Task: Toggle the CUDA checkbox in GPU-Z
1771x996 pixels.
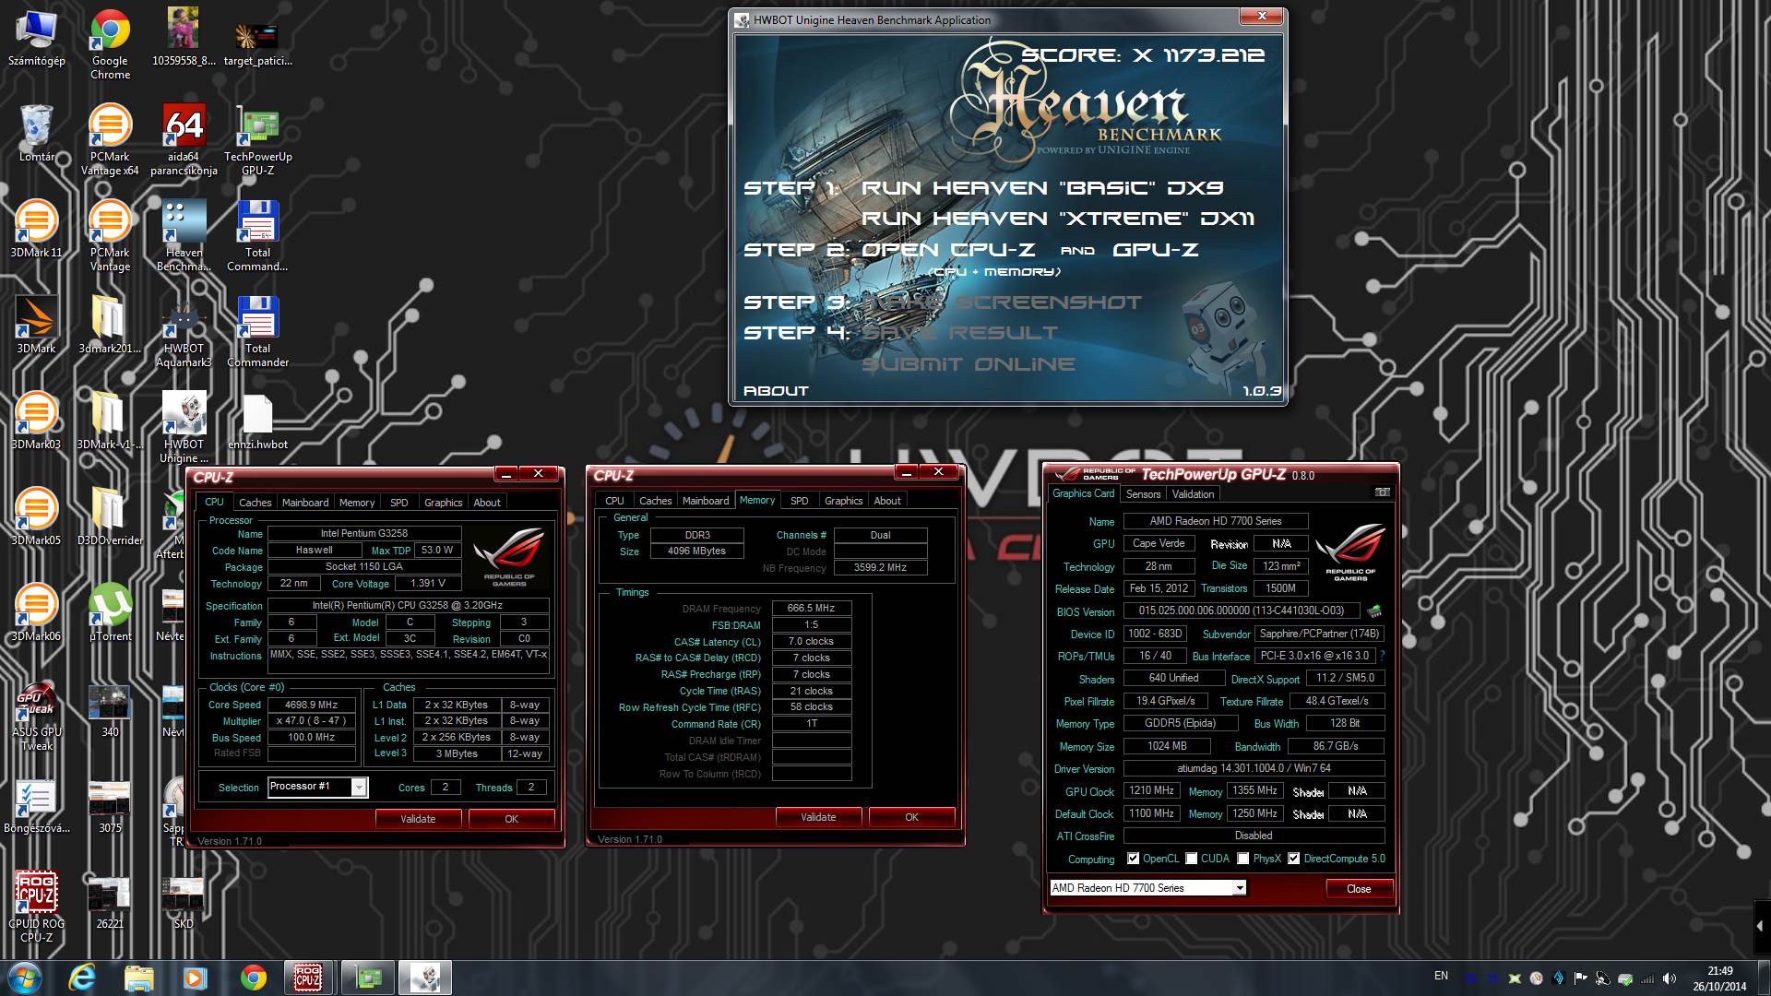Action: click(1191, 859)
